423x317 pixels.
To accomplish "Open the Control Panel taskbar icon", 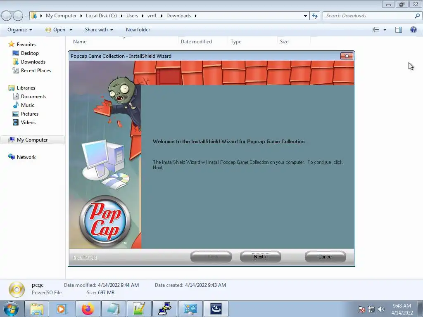I will [x=190, y=309].
